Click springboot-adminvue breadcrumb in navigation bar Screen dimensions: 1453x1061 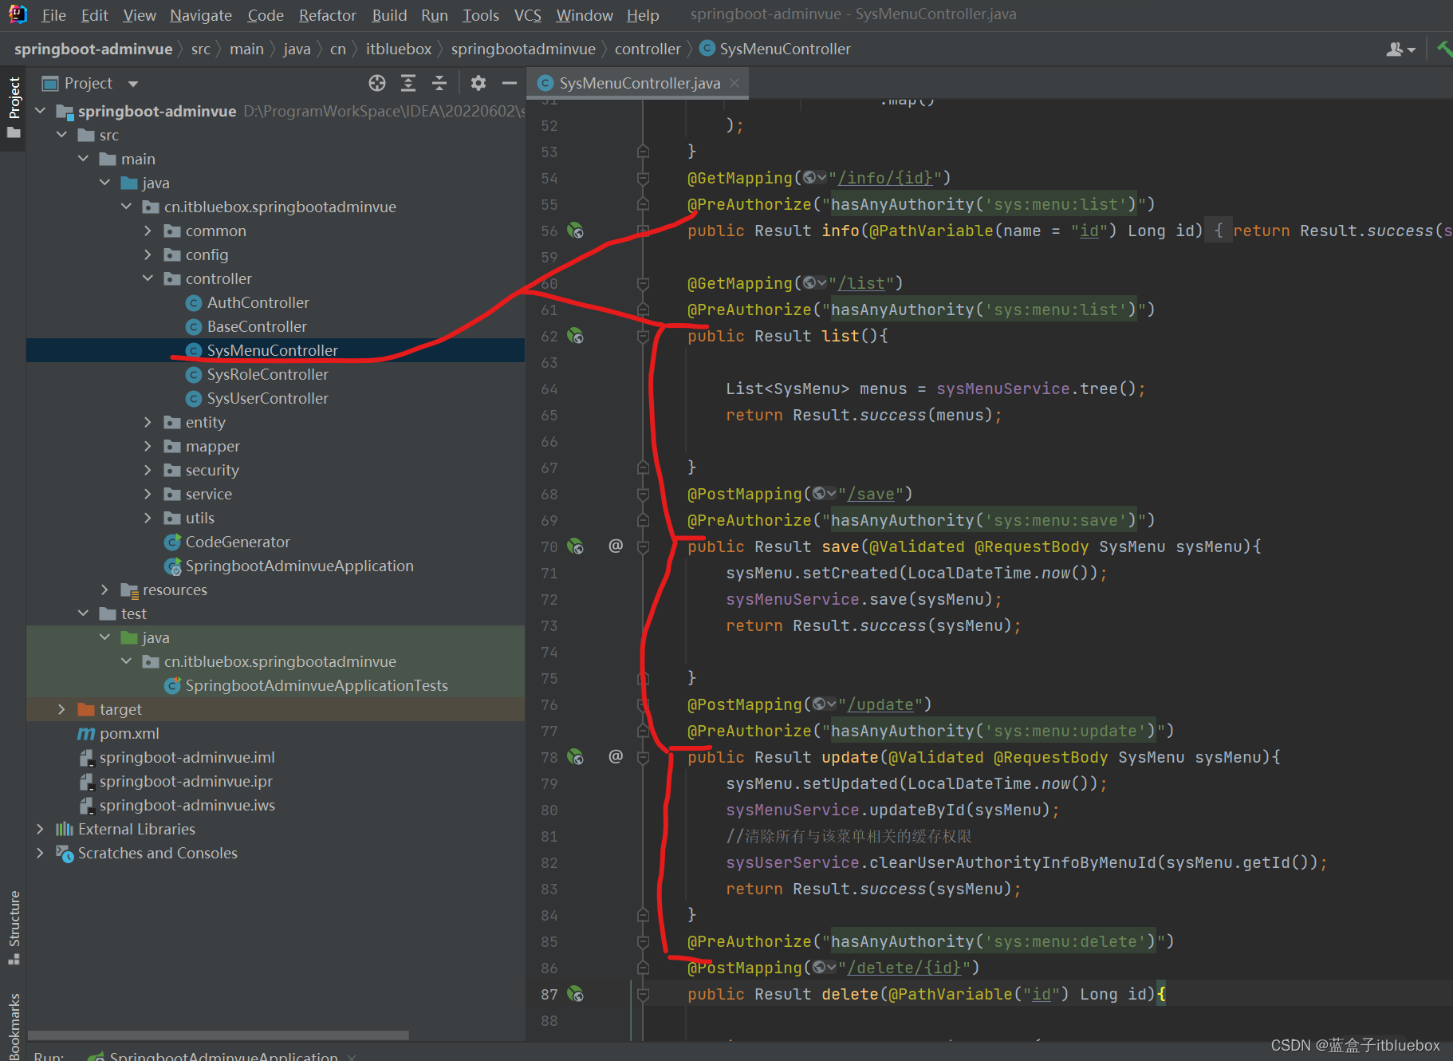[x=93, y=49]
